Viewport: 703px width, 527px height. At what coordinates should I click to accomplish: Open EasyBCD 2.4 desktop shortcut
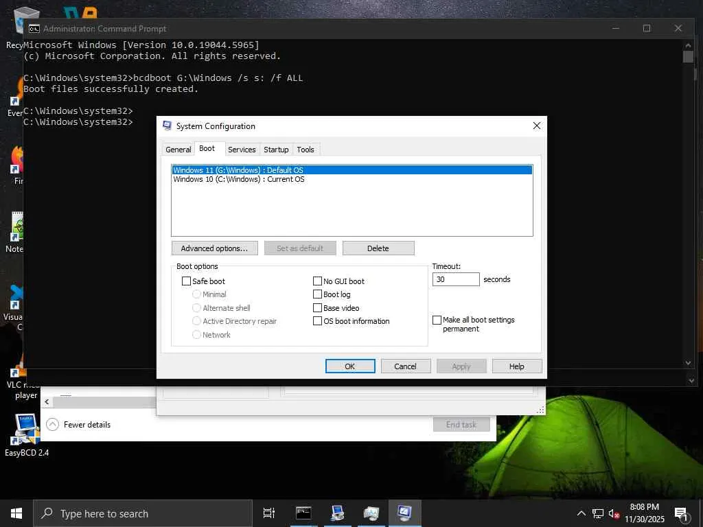[27, 434]
